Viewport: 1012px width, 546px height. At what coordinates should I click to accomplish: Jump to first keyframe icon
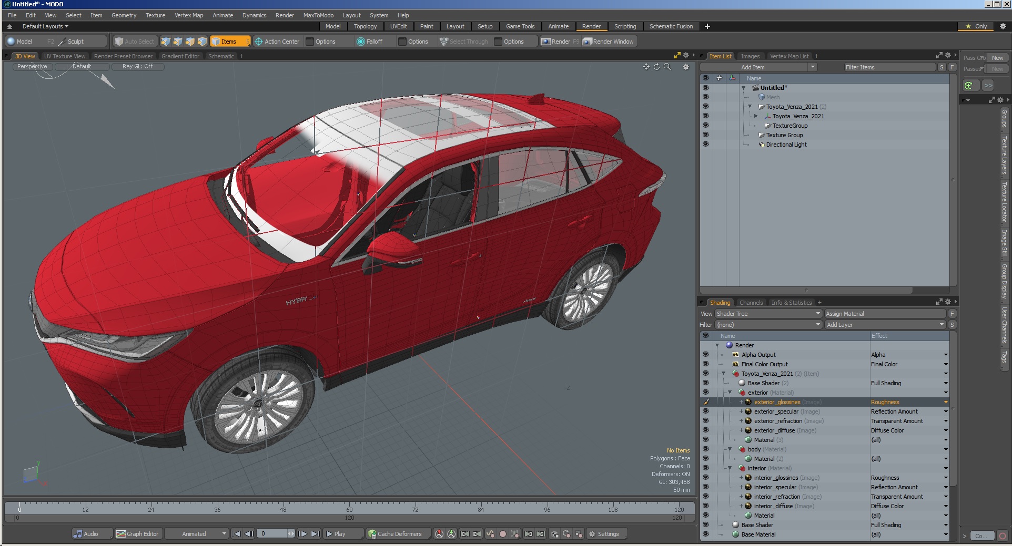coord(465,534)
